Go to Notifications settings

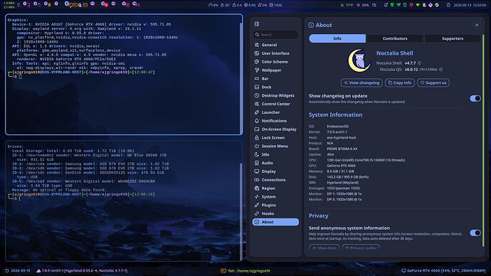[x=275, y=121]
